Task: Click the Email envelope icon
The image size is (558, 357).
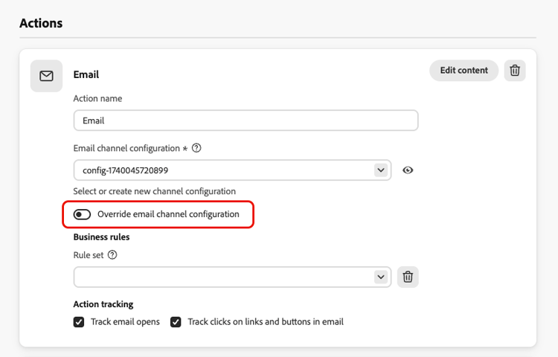Action: coord(46,76)
